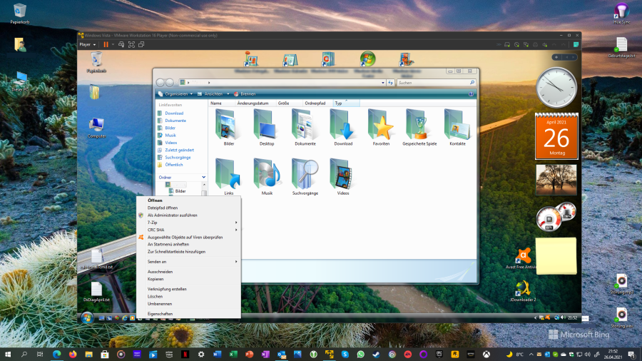Click the Windows Media Center shortcut in the VM

click(x=367, y=62)
